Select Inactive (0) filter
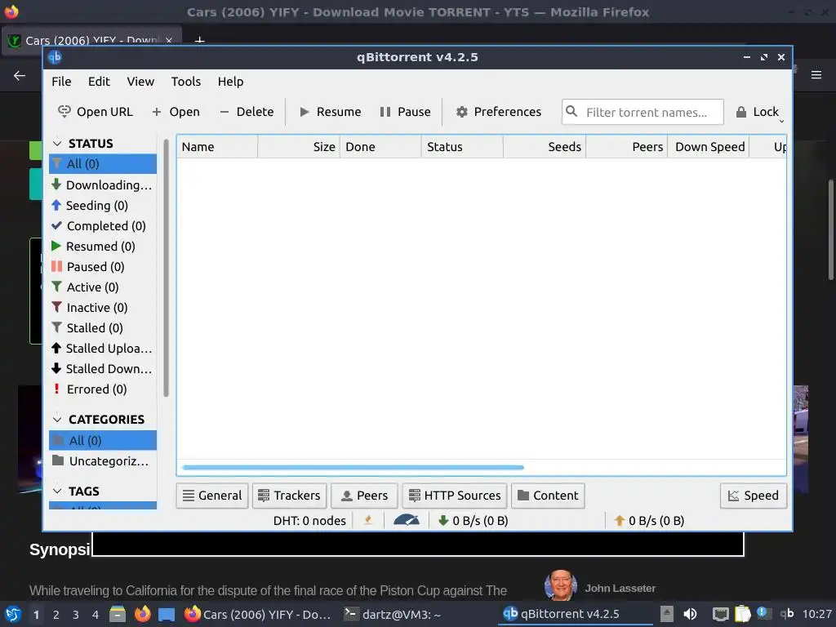The image size is (836, 627). 103,308
